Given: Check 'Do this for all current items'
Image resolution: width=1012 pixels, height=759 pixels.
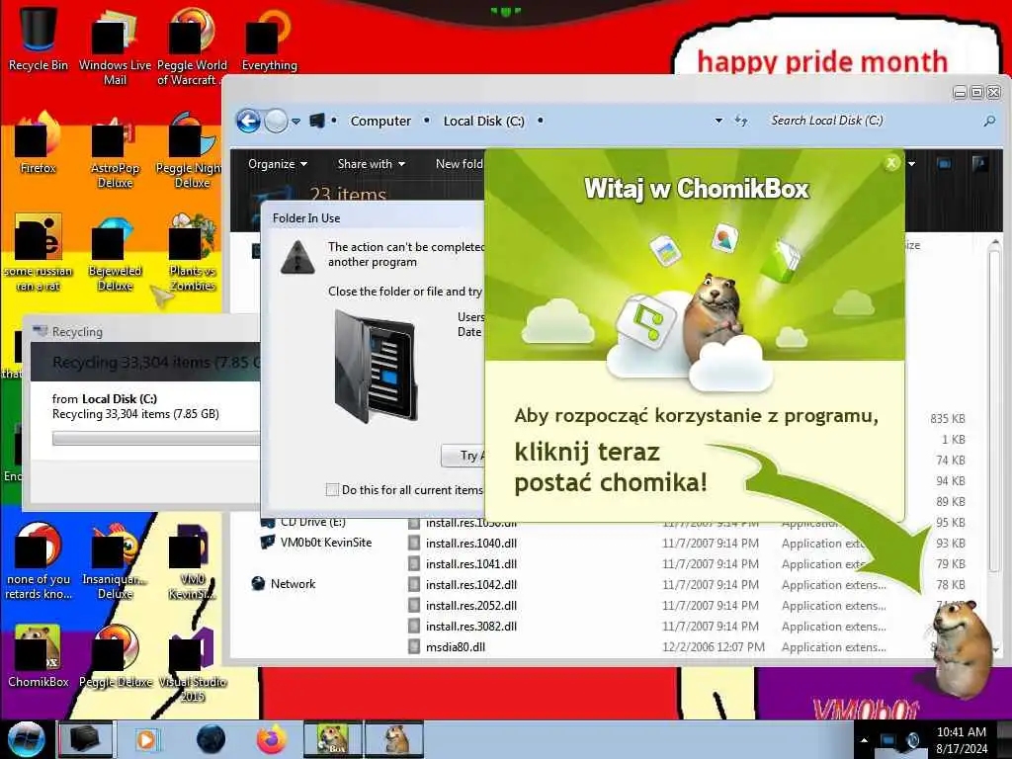Looking at the screenshot, I should [332, 490].
